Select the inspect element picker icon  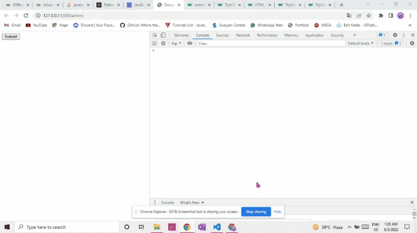155,35
